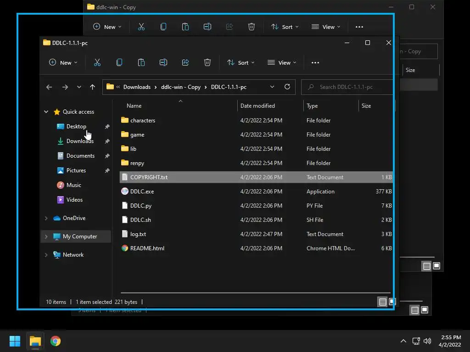Viewport: 470px width, 352px height.
Task: Sort by Type column header
Action: 312,106
